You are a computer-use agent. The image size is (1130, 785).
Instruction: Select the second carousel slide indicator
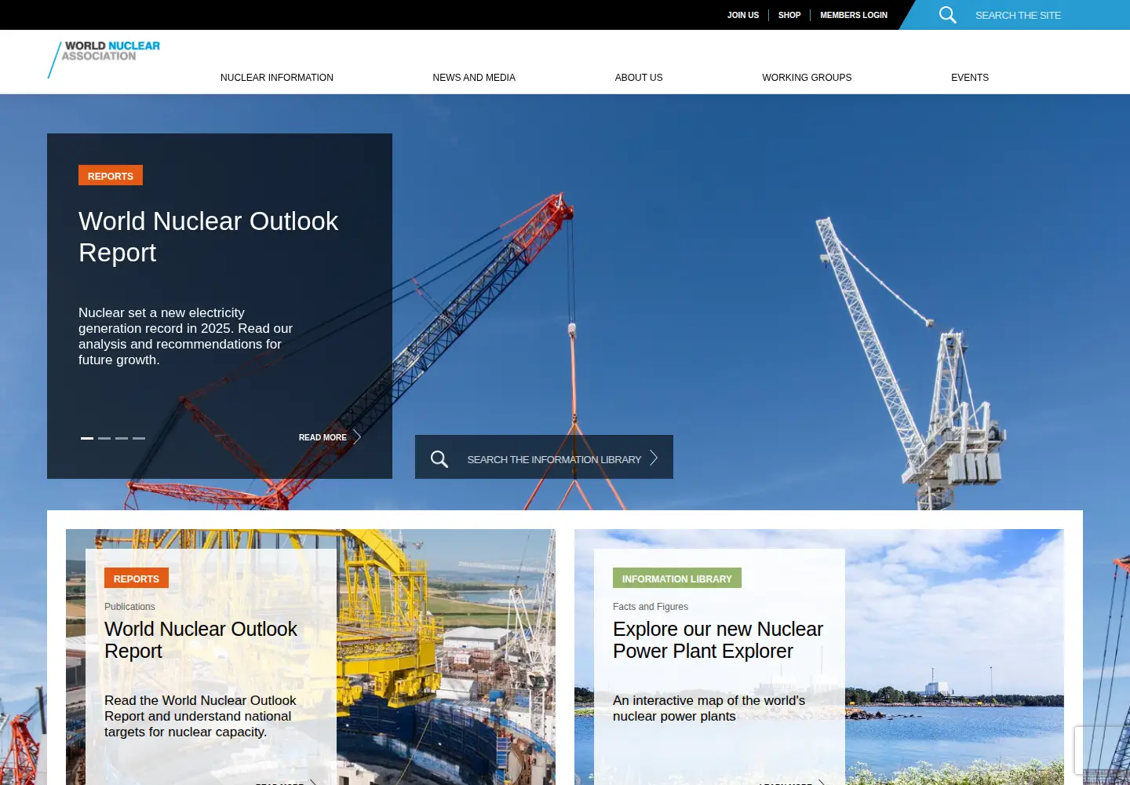(x=104, y=438)
